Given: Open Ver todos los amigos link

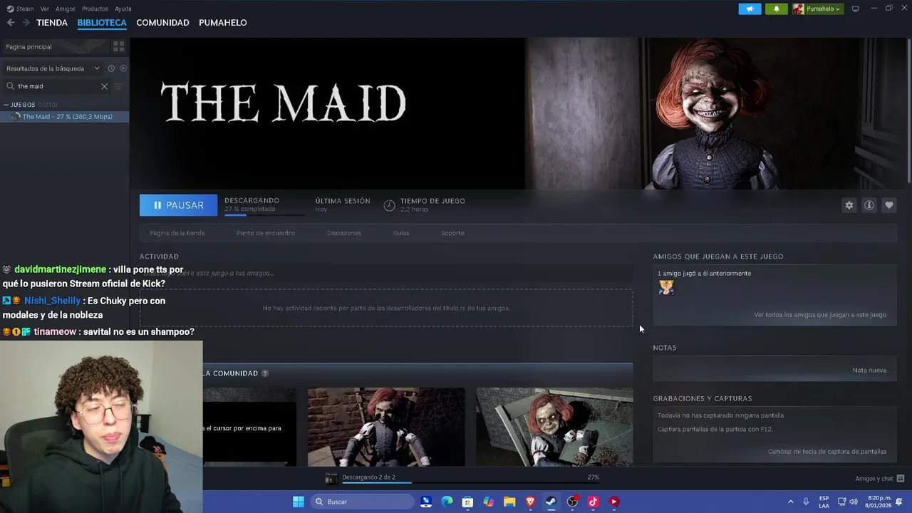Looking at the screenshot, I should click(820, 315).
